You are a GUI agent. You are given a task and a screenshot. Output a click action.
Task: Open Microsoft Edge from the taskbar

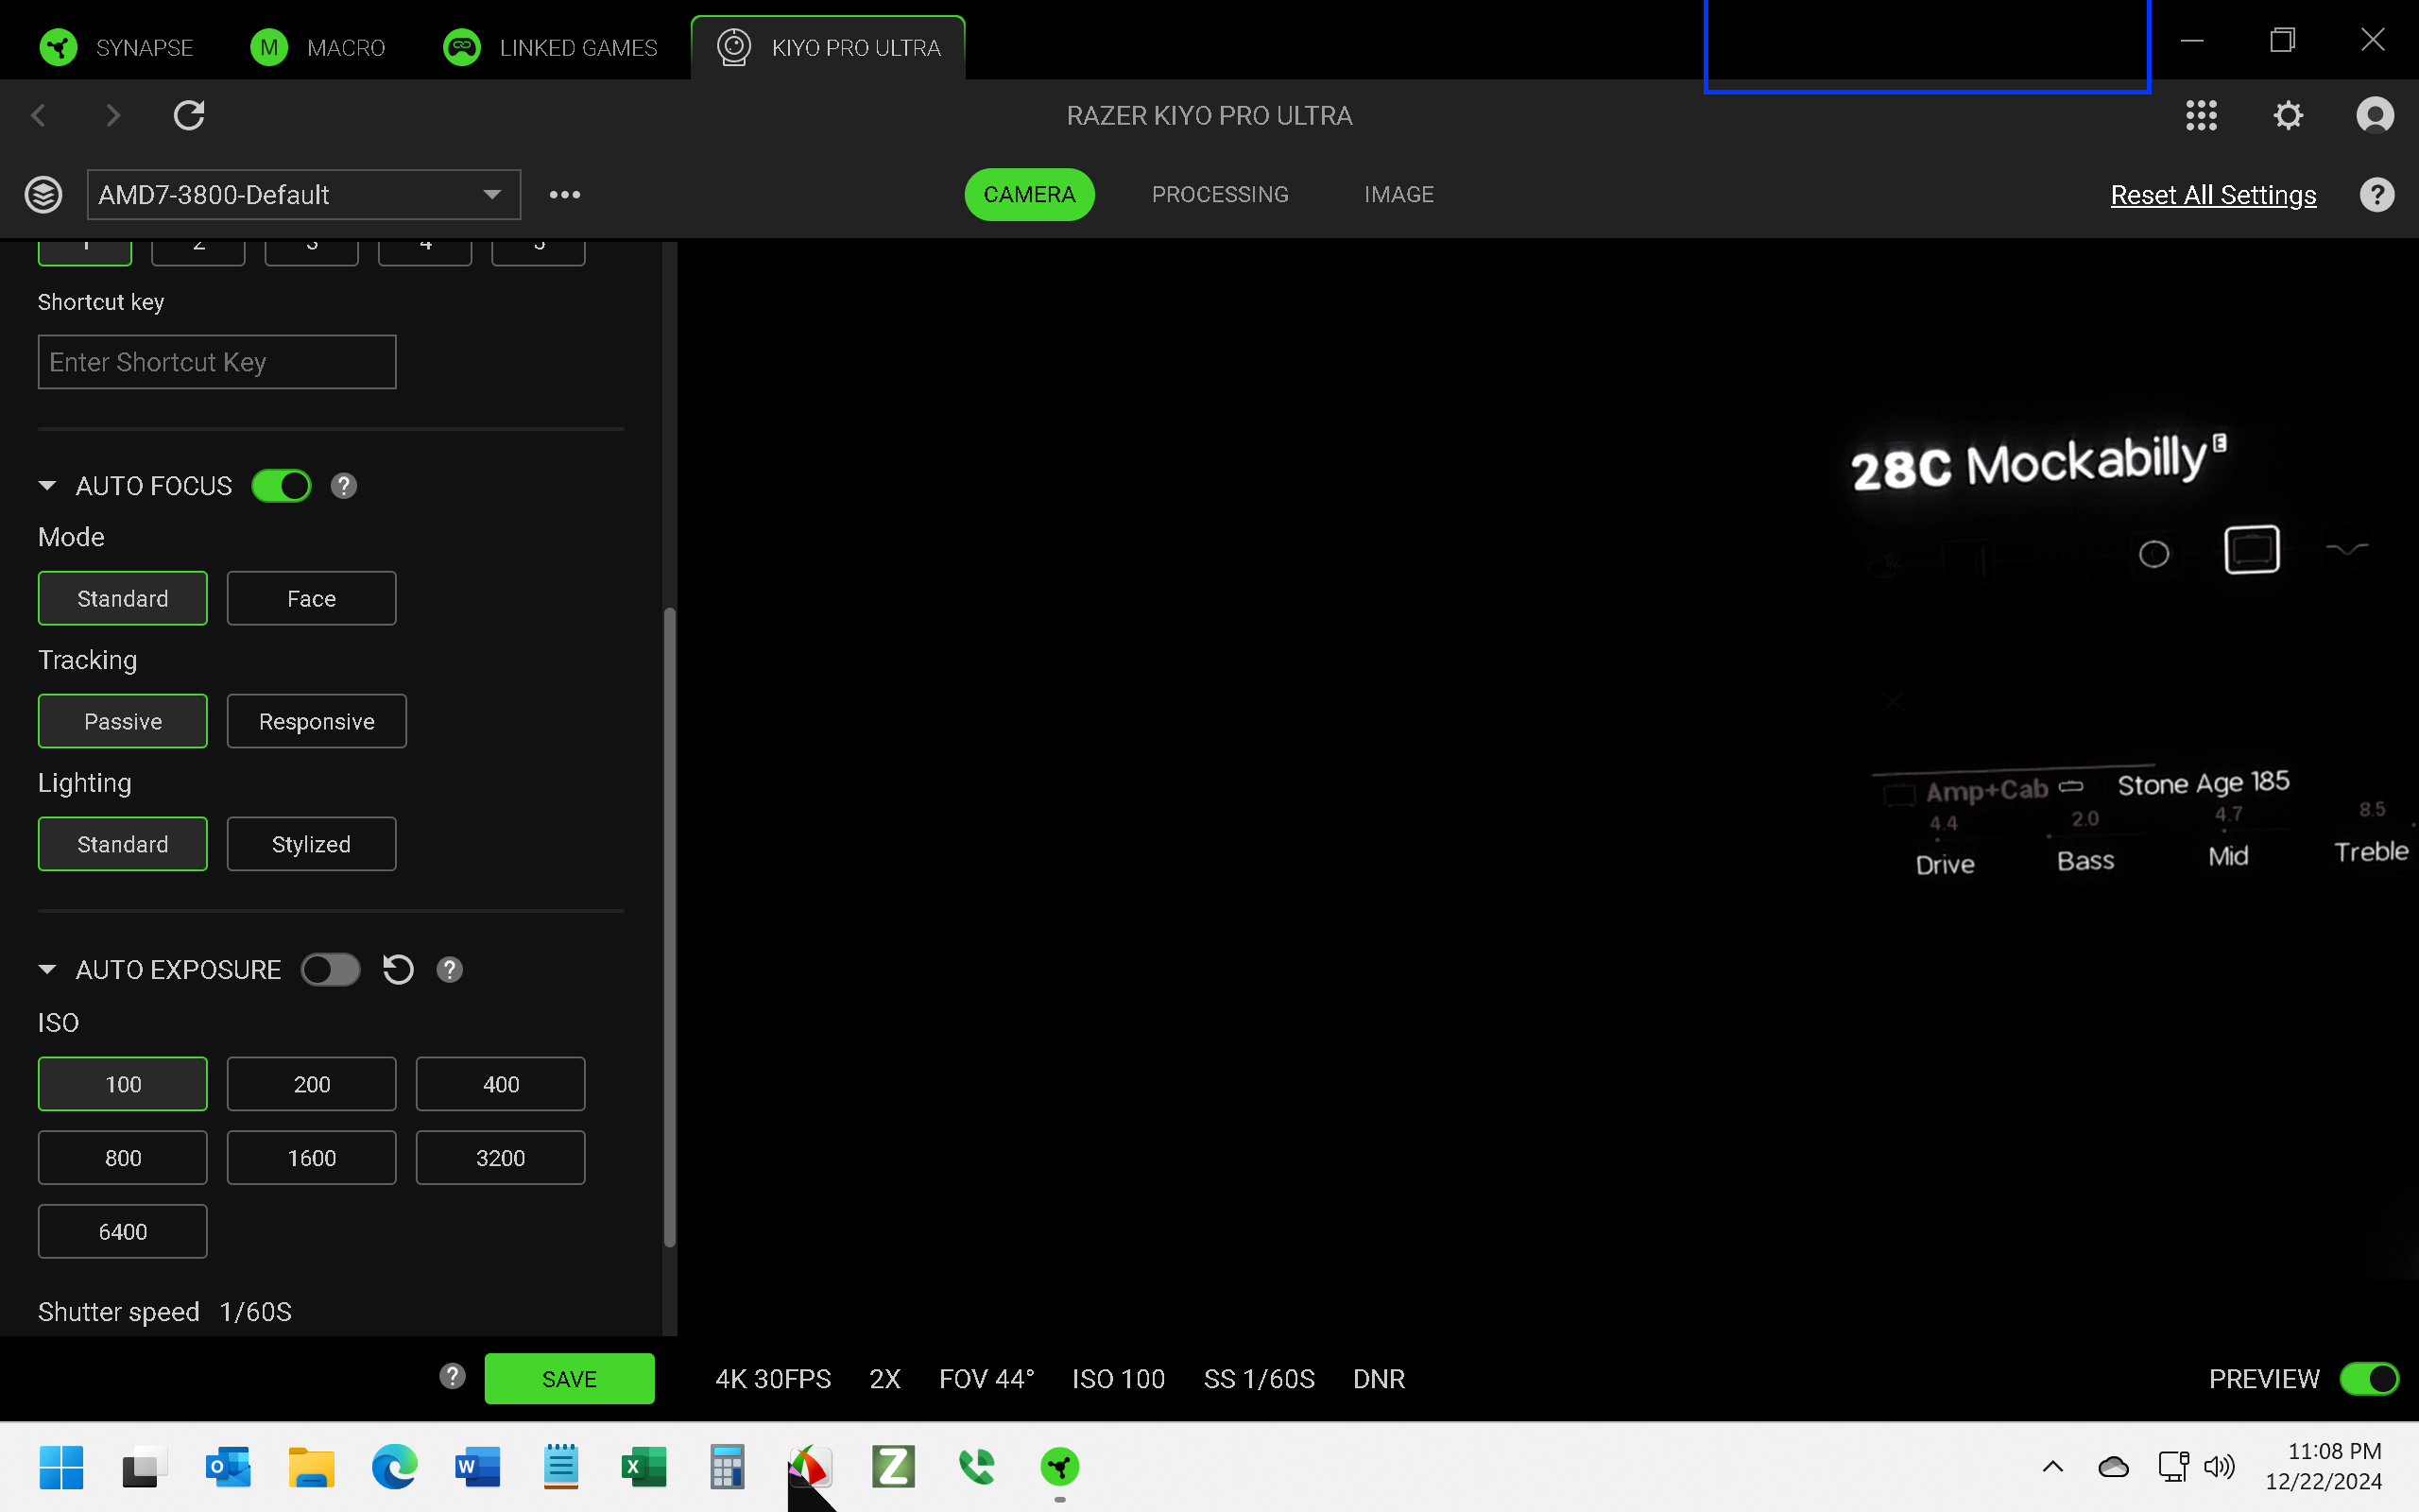(395, 1467)
